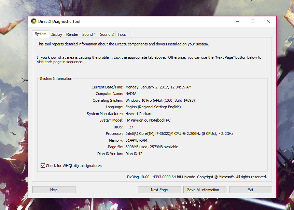The height and width of the screenshot is (210, 294).
Task: Switch to the Display tab
Action: click(x=56, y=34)
